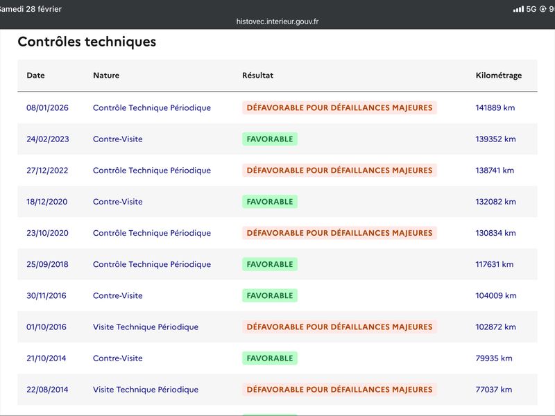
Task: Click the Résultat column header
Action: pos(257,76)
